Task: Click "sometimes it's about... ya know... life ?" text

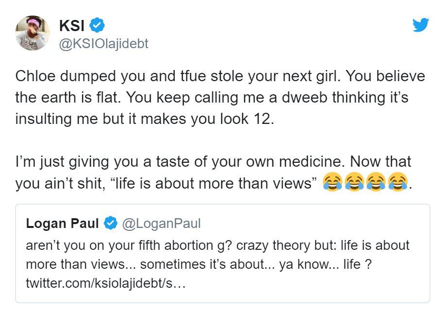Action: pyautogui.click(x=256, y=264)
